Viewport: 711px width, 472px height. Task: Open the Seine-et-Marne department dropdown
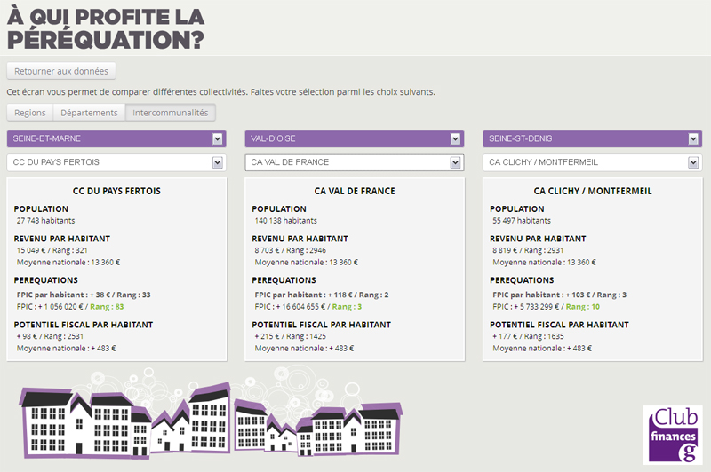point(116,139)
